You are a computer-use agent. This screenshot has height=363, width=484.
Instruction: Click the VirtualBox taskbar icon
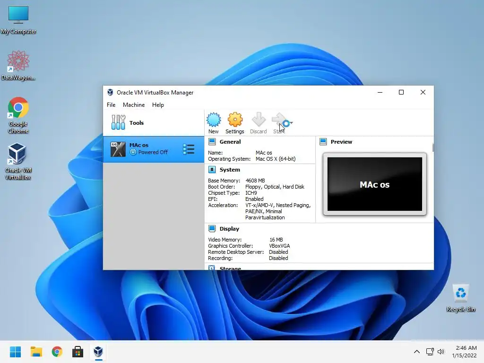point(98,352)
